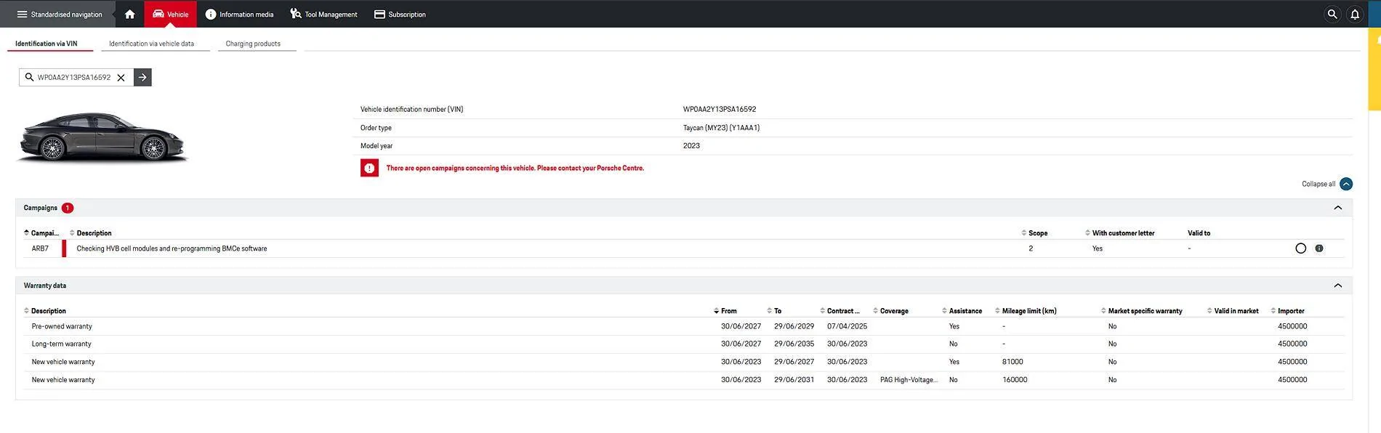Sort by Market specific warranty column
1381x433 pixels.
1142,311
